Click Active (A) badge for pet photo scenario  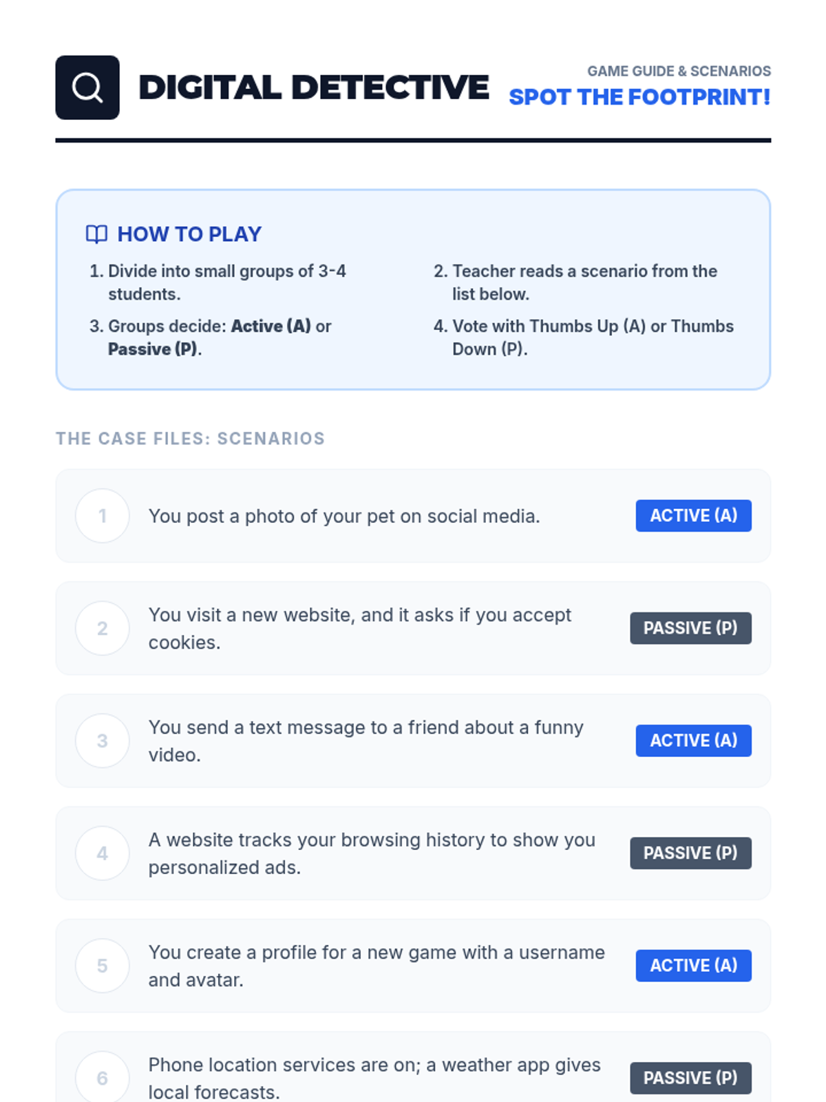point(694,516)
